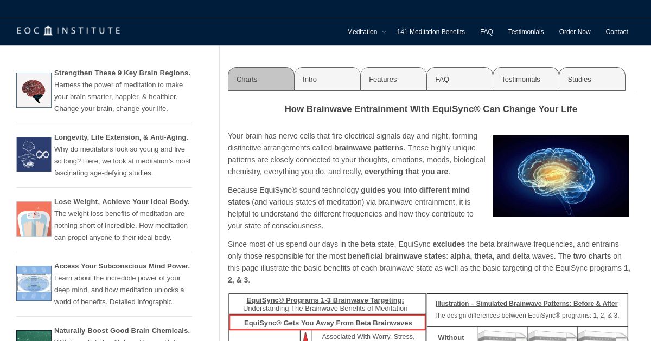Click 'Illustration – Simulated Brainwave Patterns' chart title
651x341 pixels.
click(x=526, y=304)
